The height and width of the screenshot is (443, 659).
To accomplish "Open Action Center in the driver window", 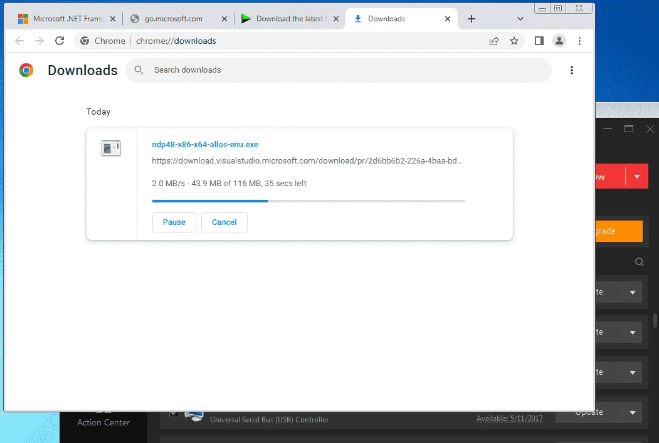I will pos(103,422).
